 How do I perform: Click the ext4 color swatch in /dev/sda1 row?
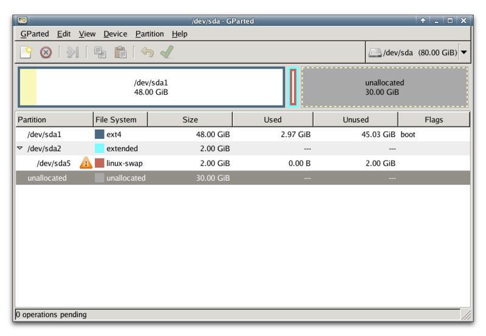pyautogui.click(x=100, y=135)
